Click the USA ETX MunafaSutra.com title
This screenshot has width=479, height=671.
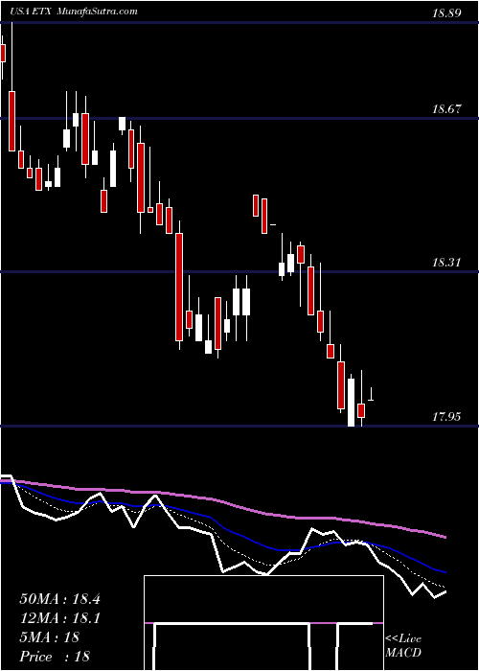tap(74, 12)
